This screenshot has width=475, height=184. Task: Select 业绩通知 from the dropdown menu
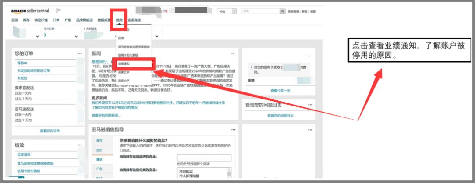point(124,64)
